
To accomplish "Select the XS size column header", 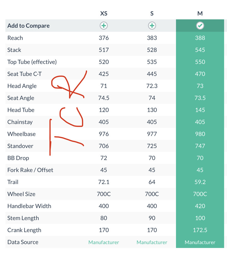I will [104, 13].
